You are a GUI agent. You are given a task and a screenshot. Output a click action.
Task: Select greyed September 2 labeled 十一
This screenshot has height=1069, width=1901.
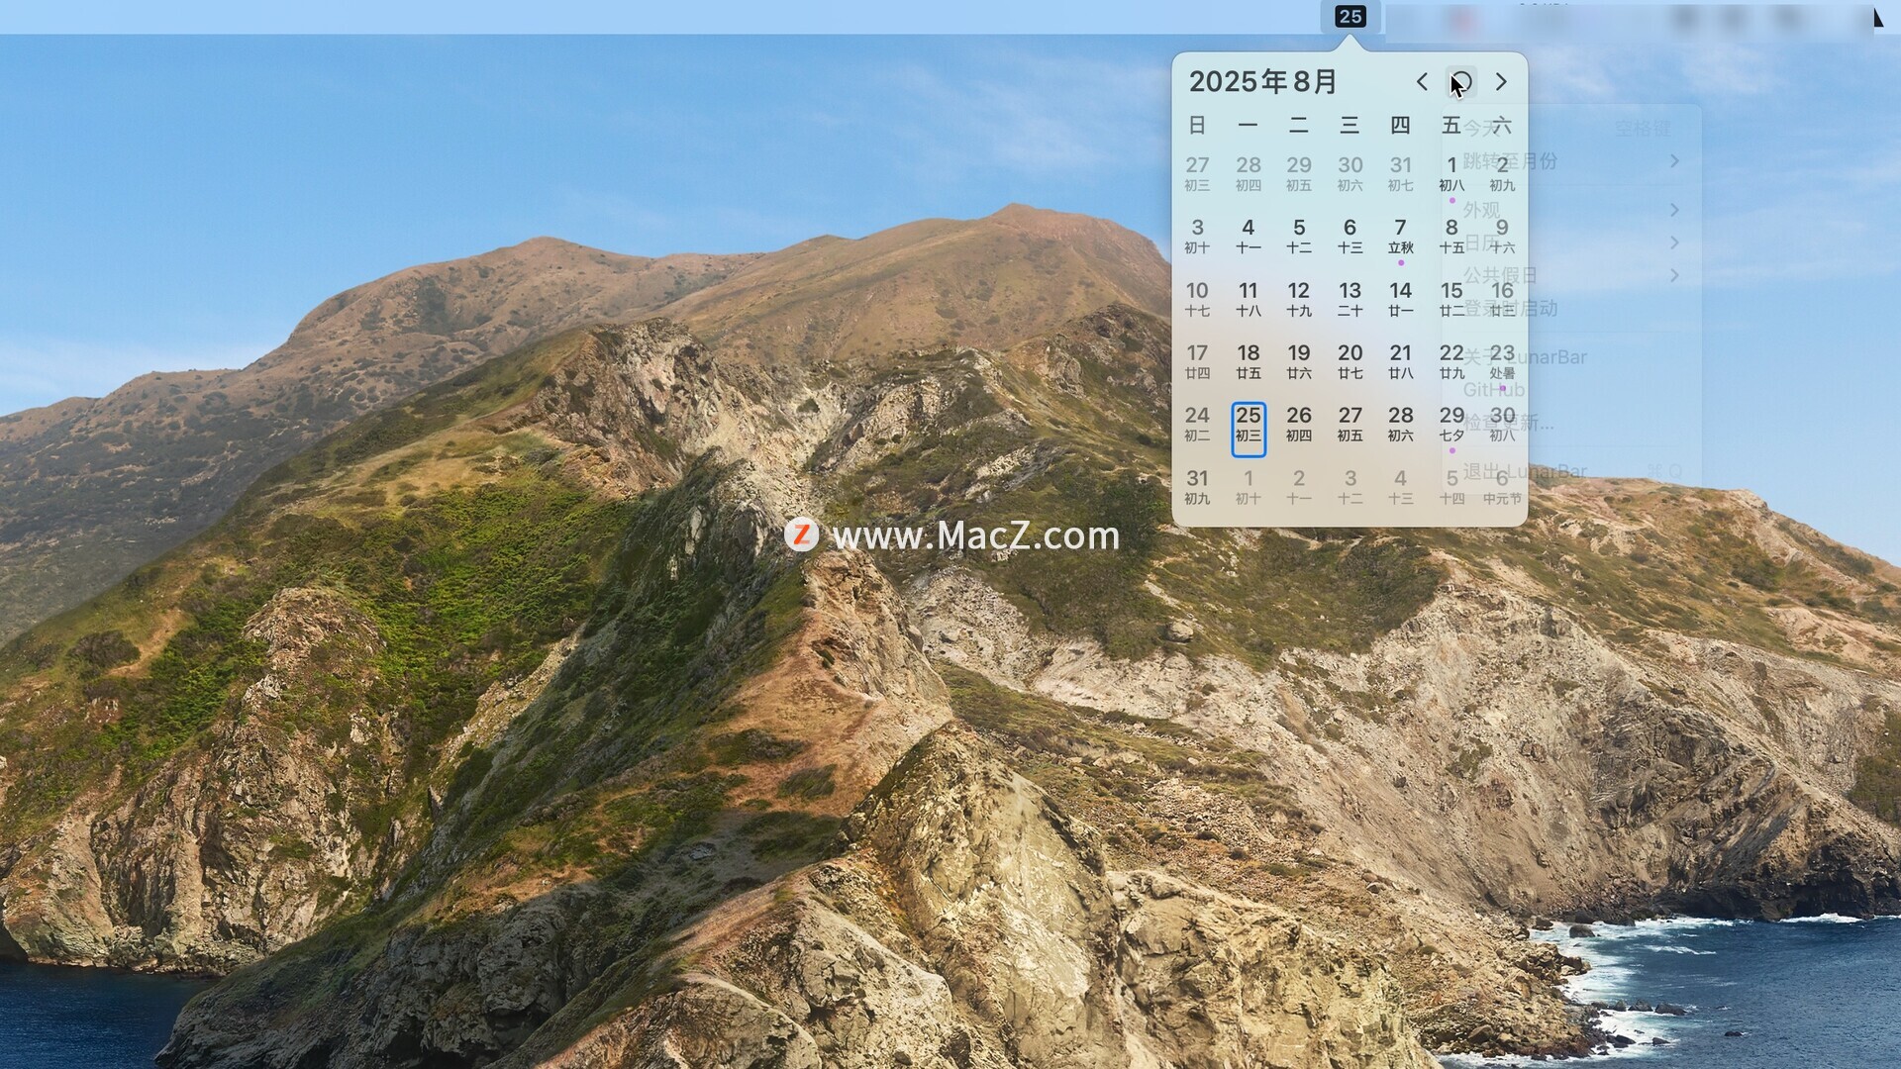pyautogui.click(x=1299, y=488)
